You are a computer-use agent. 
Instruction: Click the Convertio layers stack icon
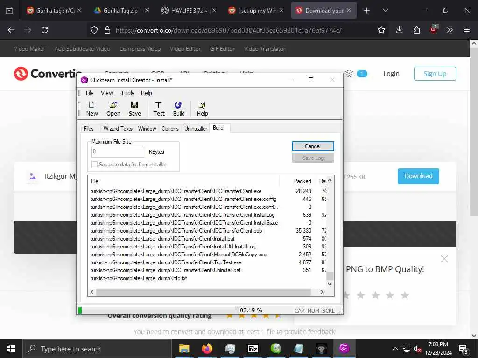click(349, 74)
